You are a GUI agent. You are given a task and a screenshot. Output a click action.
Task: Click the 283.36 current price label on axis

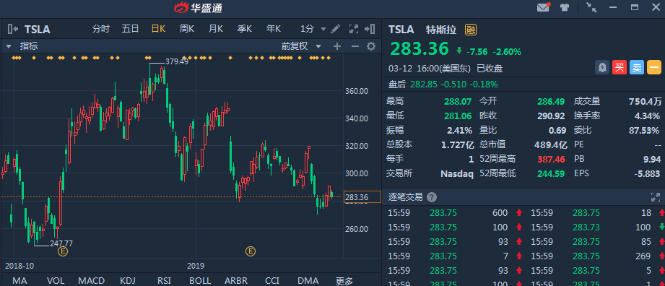pos(362,197)
